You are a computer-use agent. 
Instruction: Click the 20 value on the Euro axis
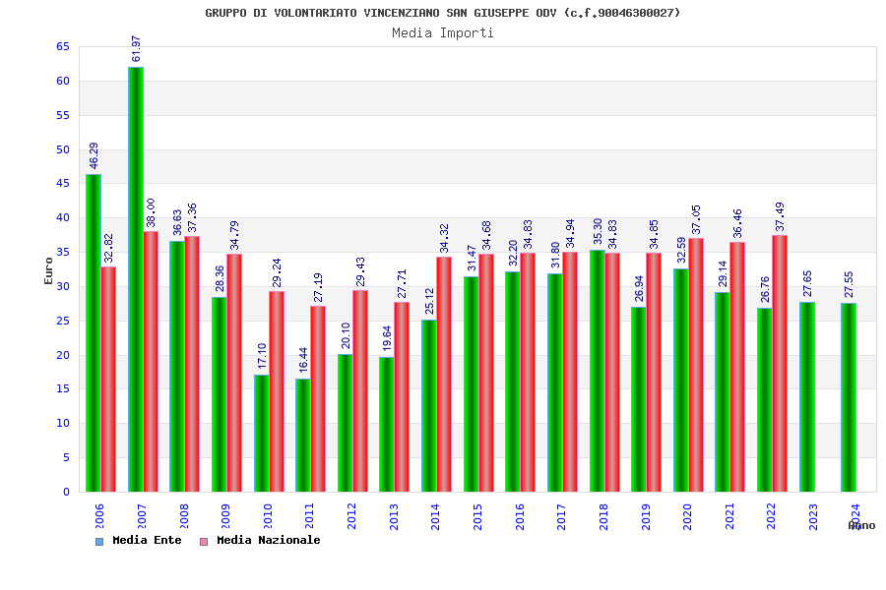[x=63, y=355]
